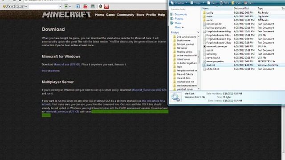Click the blue toolbar icon

pyautogui.click(x=78, y=6)
